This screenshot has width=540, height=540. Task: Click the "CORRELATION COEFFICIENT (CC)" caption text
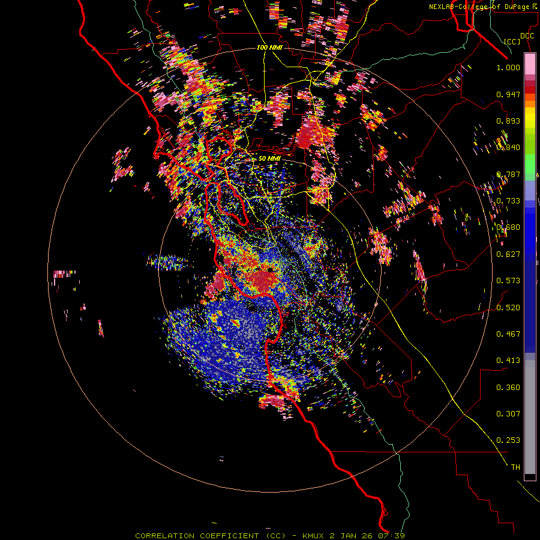coord(211,536)
